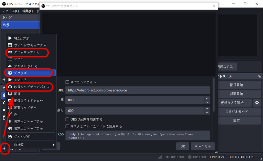Choose テキスト (GDI+) source
This screenshot has height=161, width=263.
(x=31, y=66)
